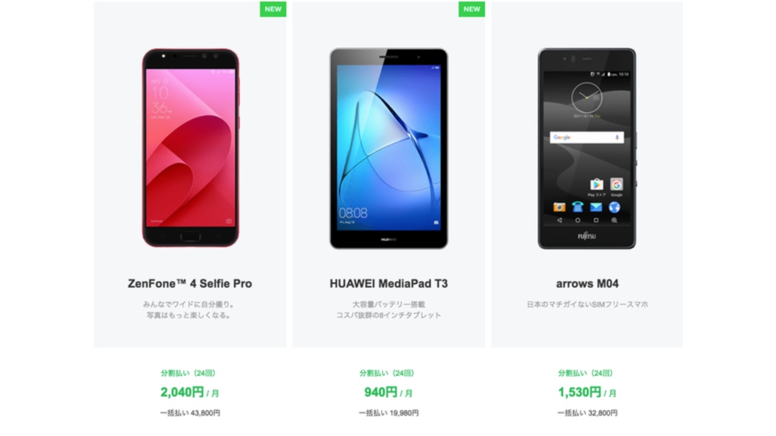Click the 08:08 clock on MediaPad screen

coord(353,213)
